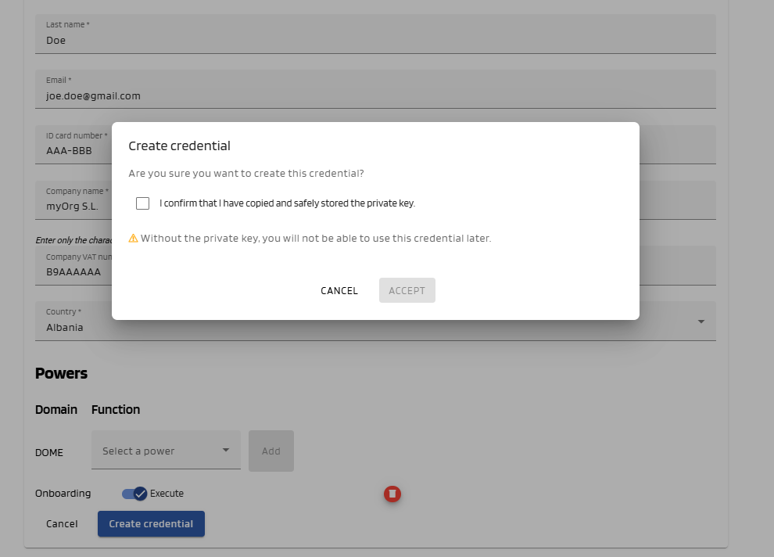Click the Albania value in Country field
The image size is (774, 557).
click(x=65, y=328)
